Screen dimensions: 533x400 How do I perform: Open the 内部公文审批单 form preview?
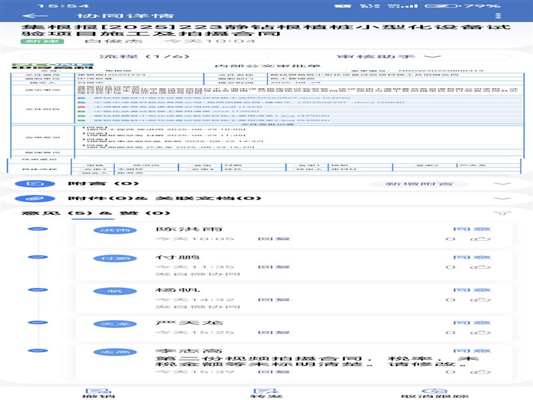coord(266,113)
